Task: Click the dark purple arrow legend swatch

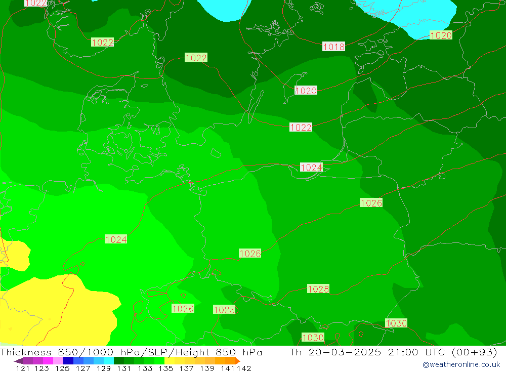Action: 18,361
